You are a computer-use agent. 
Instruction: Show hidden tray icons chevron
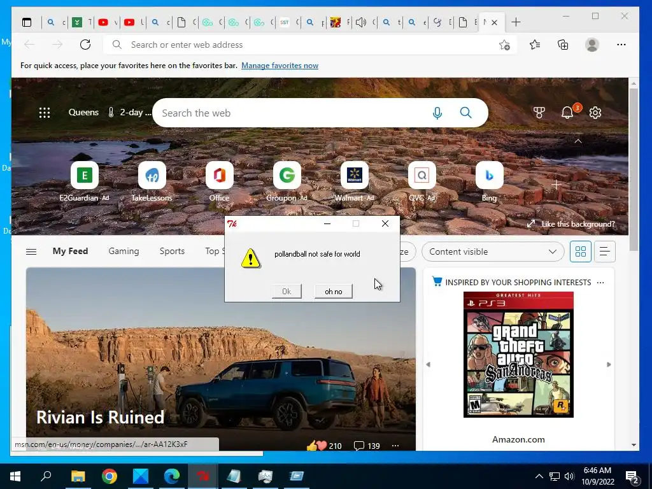(539, 476)
